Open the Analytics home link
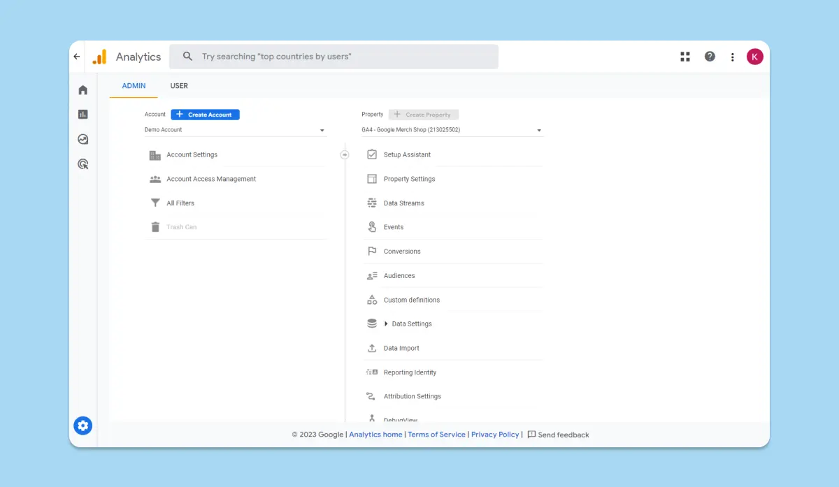Screen dimensions: 839x487 tap(375, 435)
